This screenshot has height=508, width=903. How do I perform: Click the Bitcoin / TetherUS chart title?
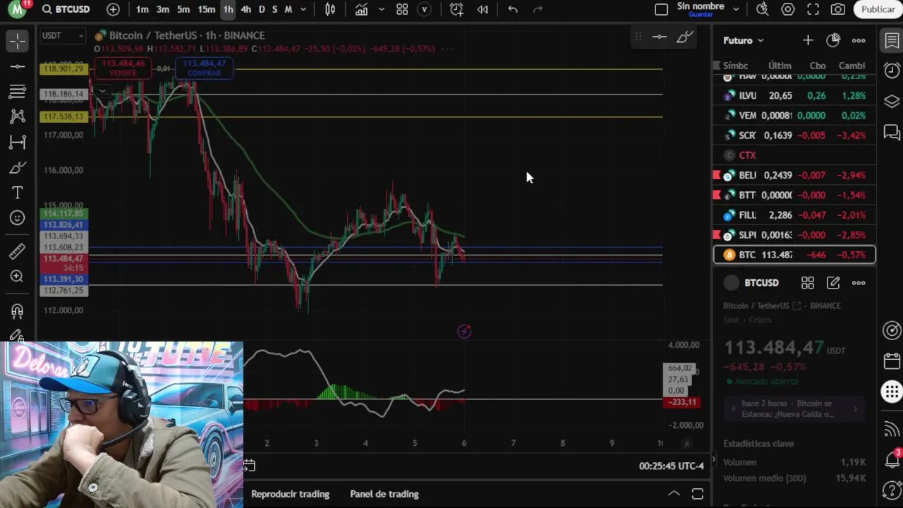pyautogui.click(x=187, y=35)
